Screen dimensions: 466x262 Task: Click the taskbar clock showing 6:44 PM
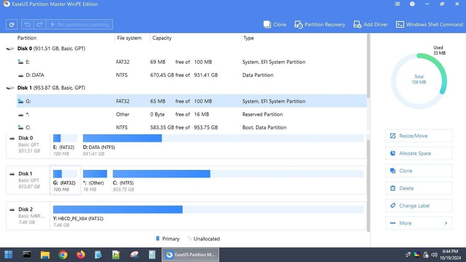pyautogui.click(x=450, y=255)
